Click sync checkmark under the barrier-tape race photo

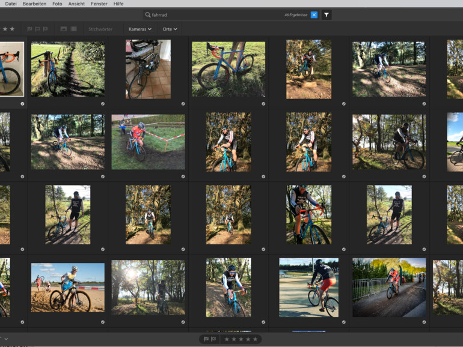click(183, 177)
